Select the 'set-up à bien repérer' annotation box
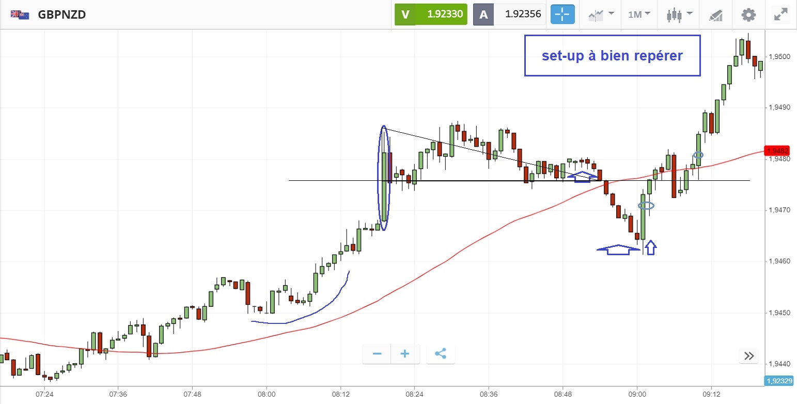 612,56
